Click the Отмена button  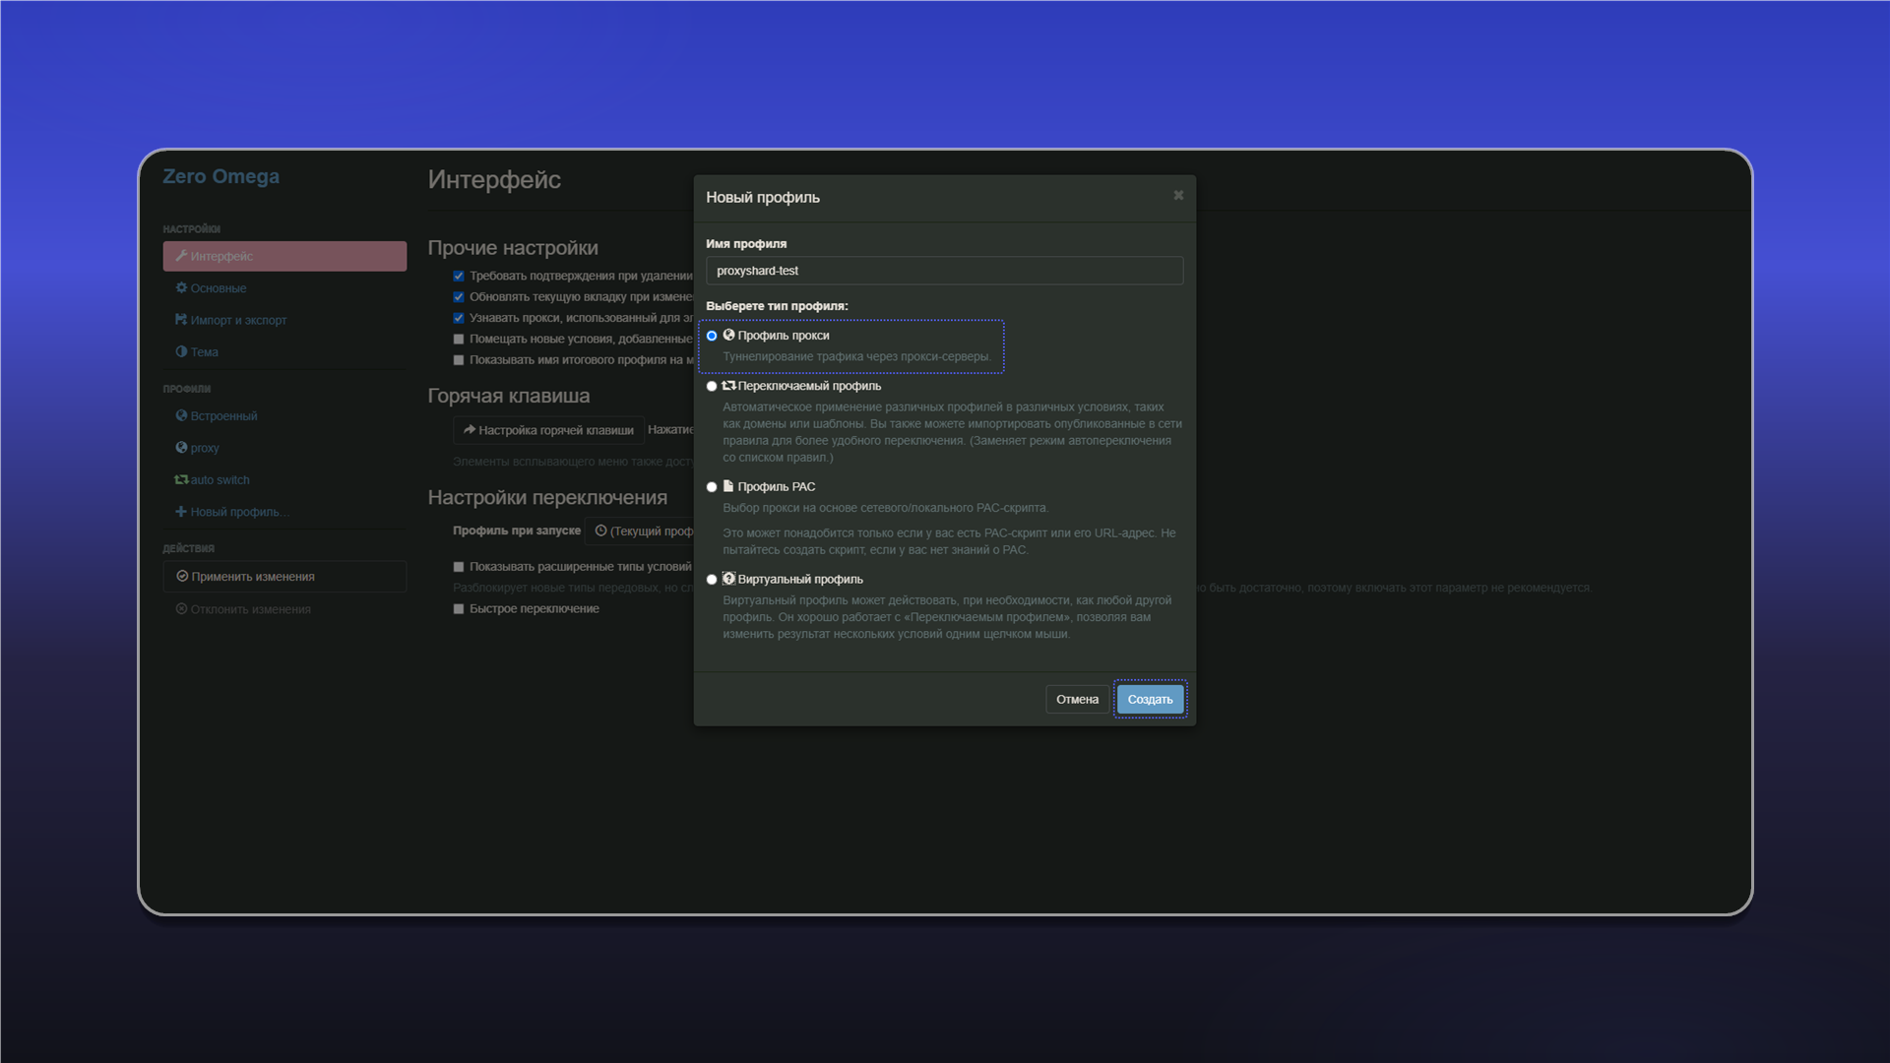1077,699
